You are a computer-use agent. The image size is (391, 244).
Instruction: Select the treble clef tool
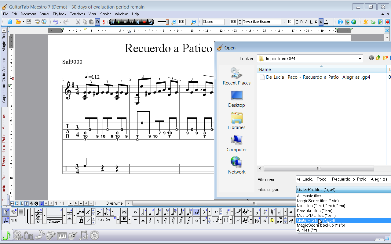[39, 216]
